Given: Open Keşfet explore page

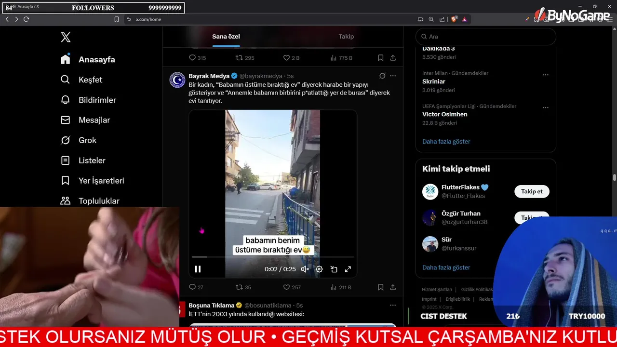Looking at the screenshot, I should (x=81, y=80).
